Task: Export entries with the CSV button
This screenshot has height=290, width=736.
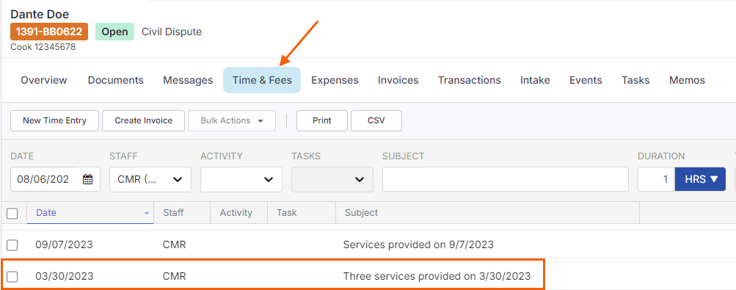Action: point(376,120)
